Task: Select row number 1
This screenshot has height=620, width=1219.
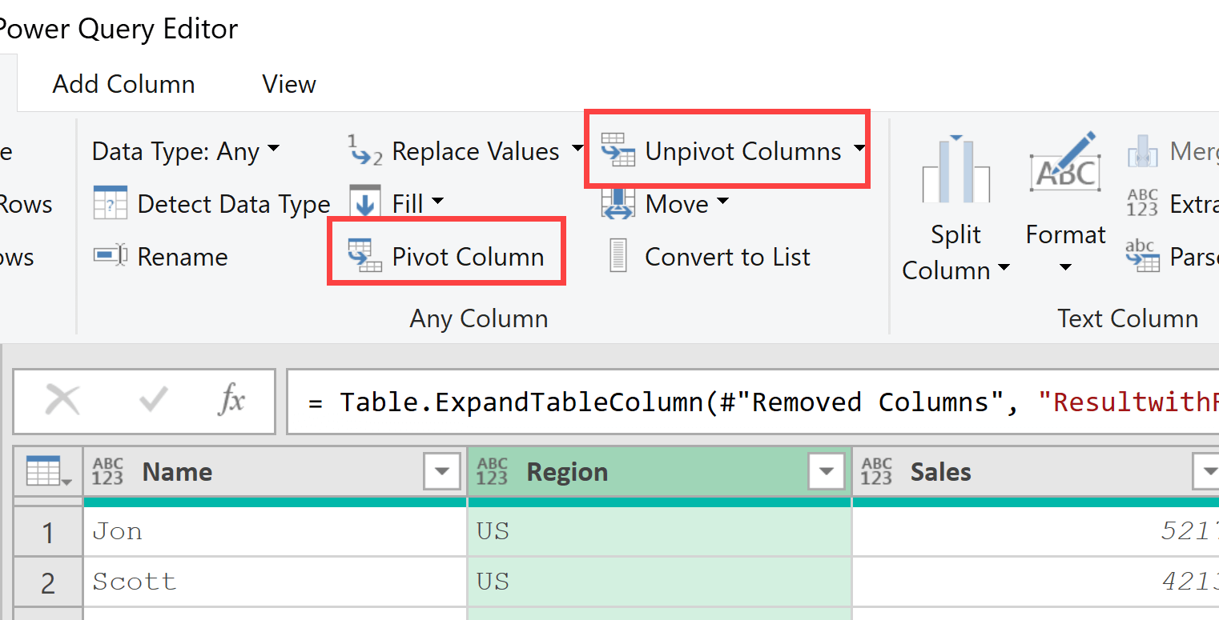Action: (x=48, y=532)
